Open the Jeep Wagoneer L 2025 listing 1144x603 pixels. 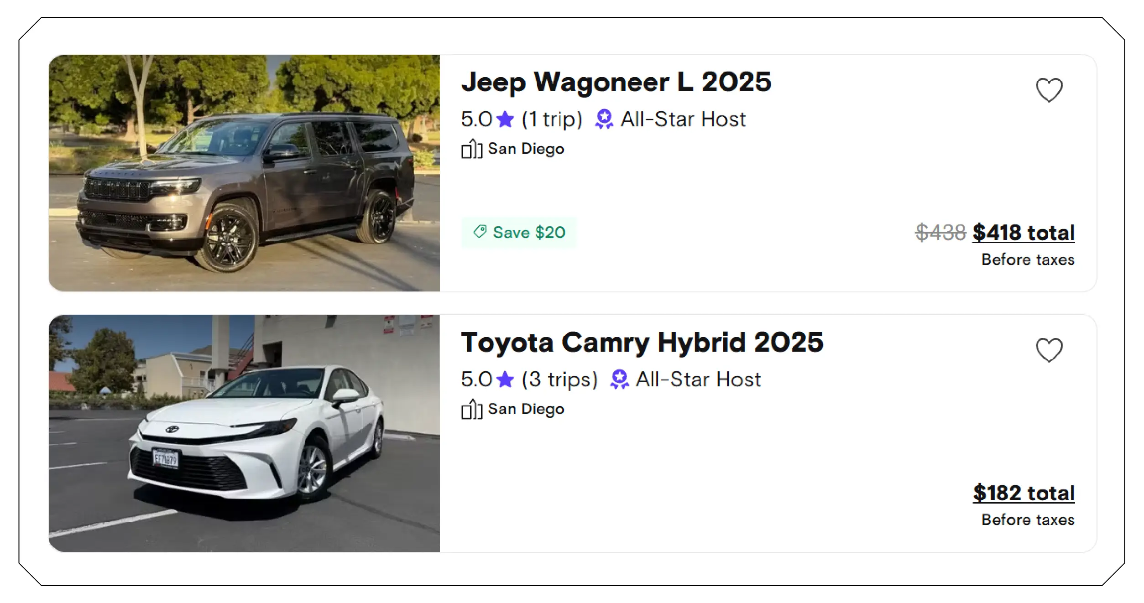(616, 83)
